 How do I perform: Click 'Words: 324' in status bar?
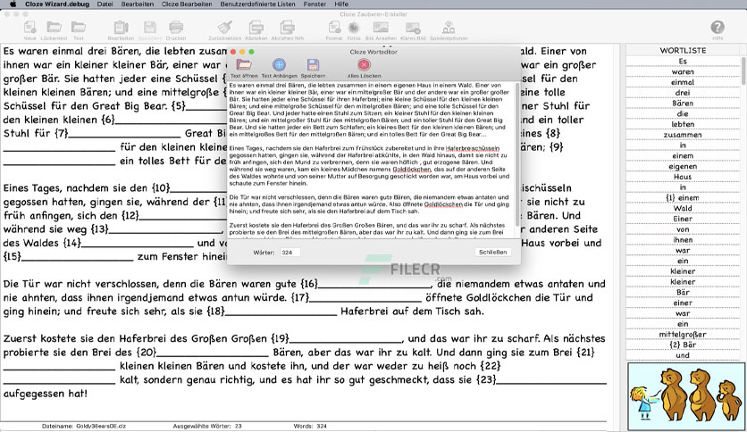tap(310, 427)
